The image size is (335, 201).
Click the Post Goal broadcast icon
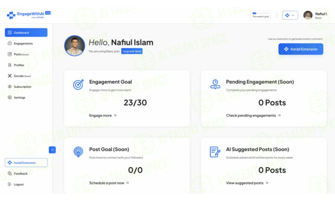tap(78, 152)
